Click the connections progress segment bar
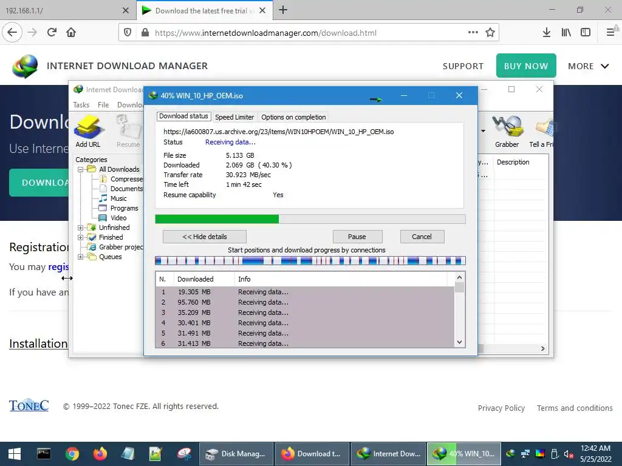Viewport: 622px width, 466px height. click(x=310, y=261)
